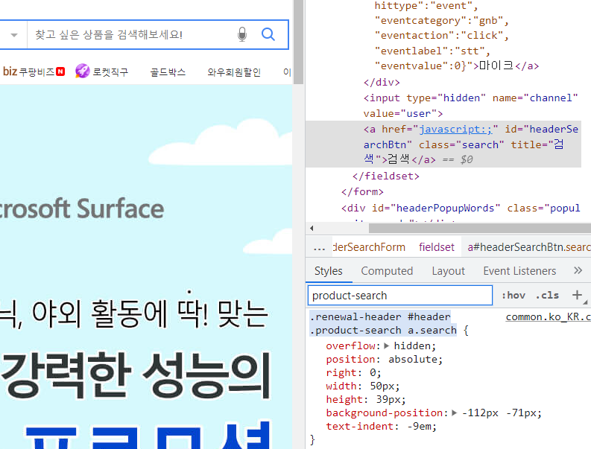This screenshot has width=591, height=449.
Task: Toggle the .cls classes button
Action: (547, 296)
